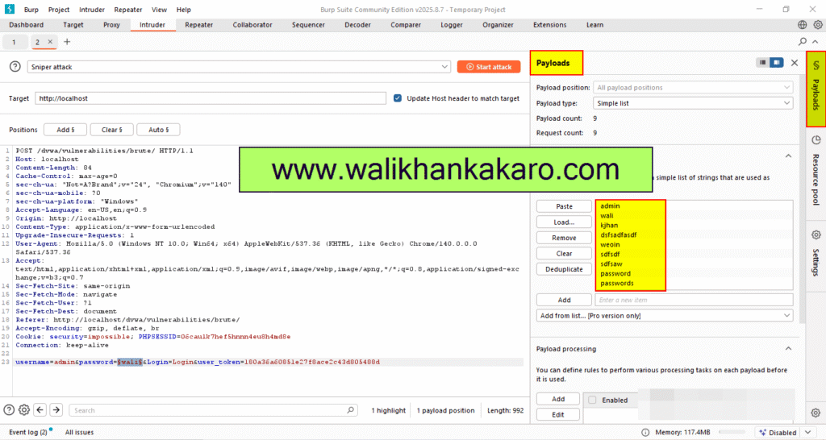
Task: Click the Burp Suite logo icon
Action: [10, 9]
